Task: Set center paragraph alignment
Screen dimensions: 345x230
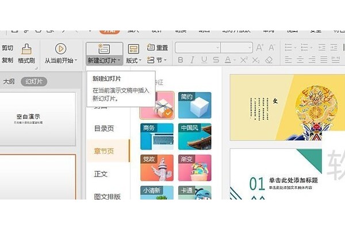Action: (300, 59)
